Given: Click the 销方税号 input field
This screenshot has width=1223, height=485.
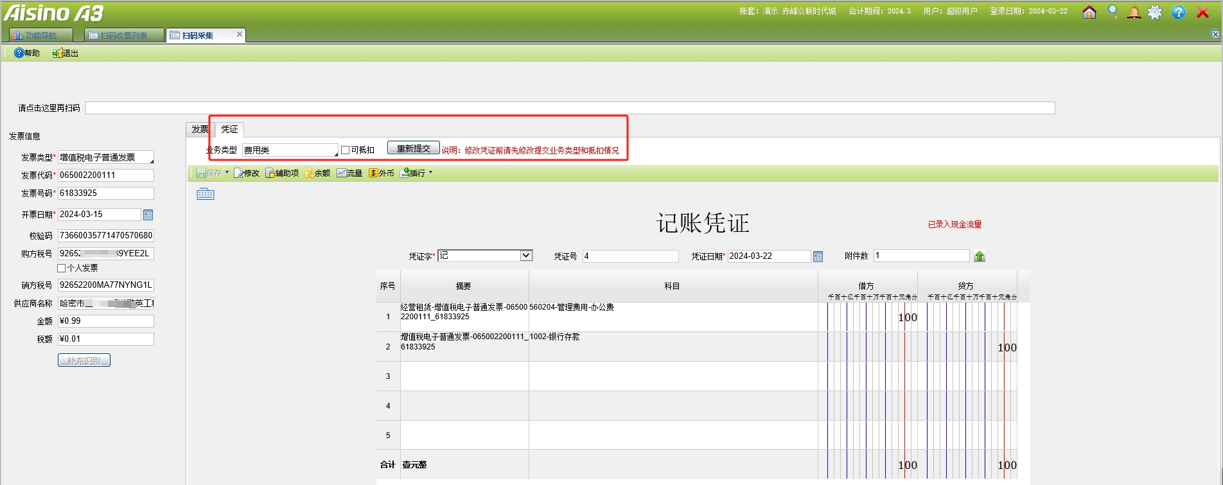Looking at the screenshot, I should 106,285.
